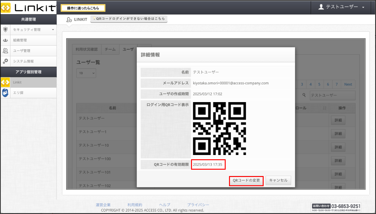
Task: Click the user search field containing テストユーザー
Action: pos(333,95)
